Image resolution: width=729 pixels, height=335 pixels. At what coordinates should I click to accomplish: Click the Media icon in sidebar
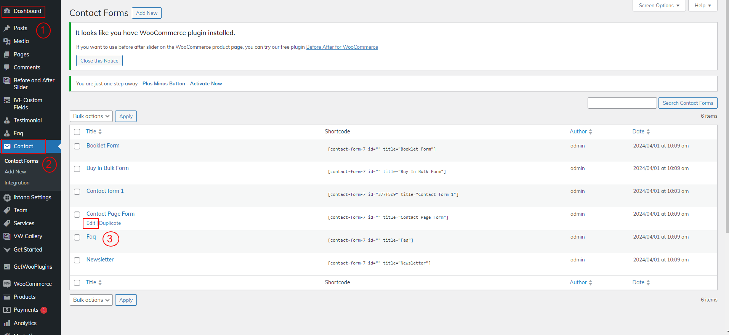click(x=7, y=41)
